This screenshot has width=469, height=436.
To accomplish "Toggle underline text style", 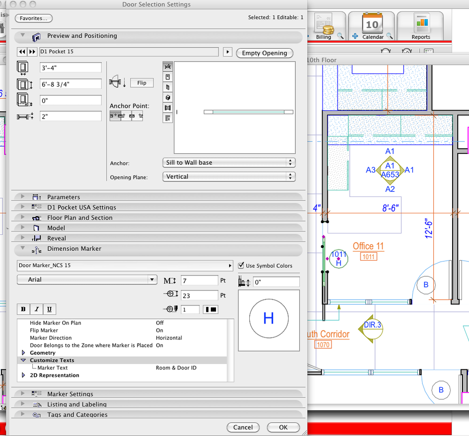I will [49, 309].
